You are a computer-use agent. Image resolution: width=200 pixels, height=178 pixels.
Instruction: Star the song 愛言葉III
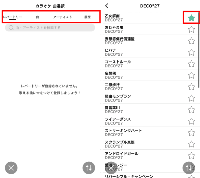(191, 110)
